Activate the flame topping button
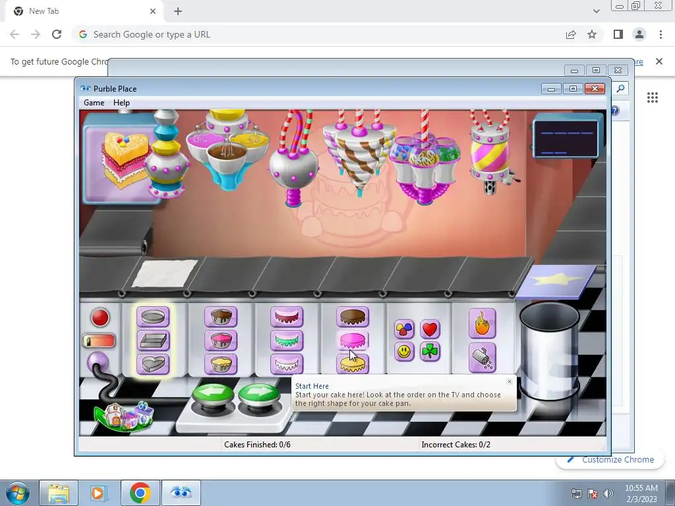Image resolution: width=675 pixels, height=506 pixels. click(482, 323)
